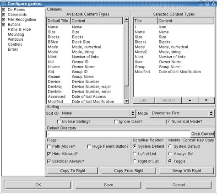Click Copy To Right button
The width and height of the screenshot is (217, 194).
[x=72, y=171]
